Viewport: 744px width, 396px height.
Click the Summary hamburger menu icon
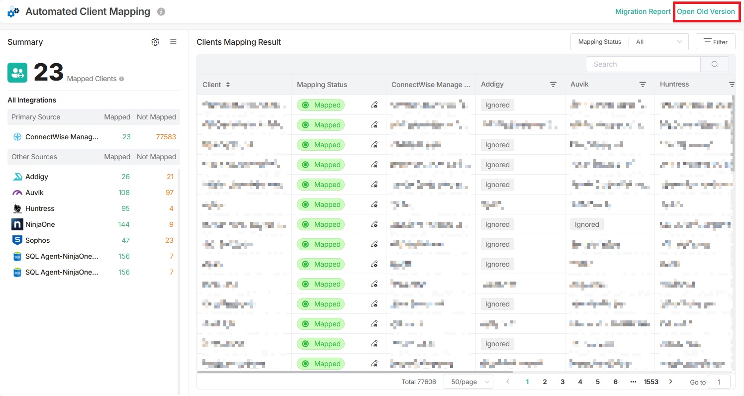click(173, 42)
